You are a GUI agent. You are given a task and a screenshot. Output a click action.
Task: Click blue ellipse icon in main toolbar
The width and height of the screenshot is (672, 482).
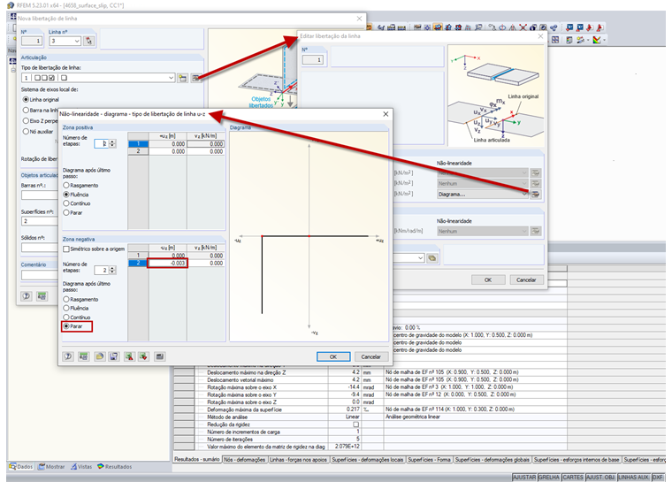[x=502, y=27]
